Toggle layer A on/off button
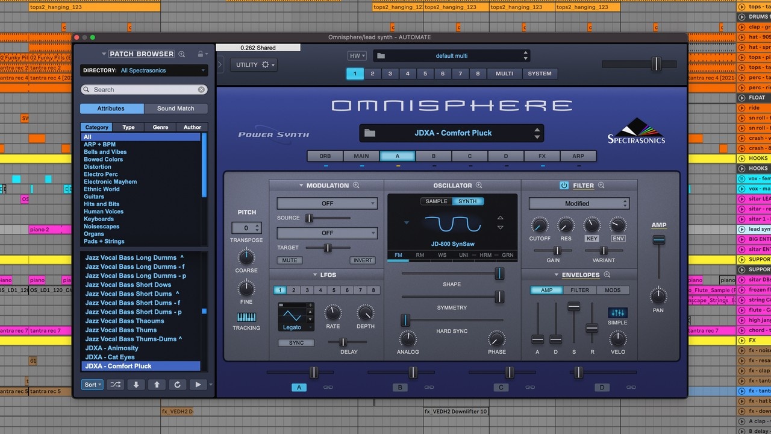Screen dimensions: 771x434 (299, 388)
